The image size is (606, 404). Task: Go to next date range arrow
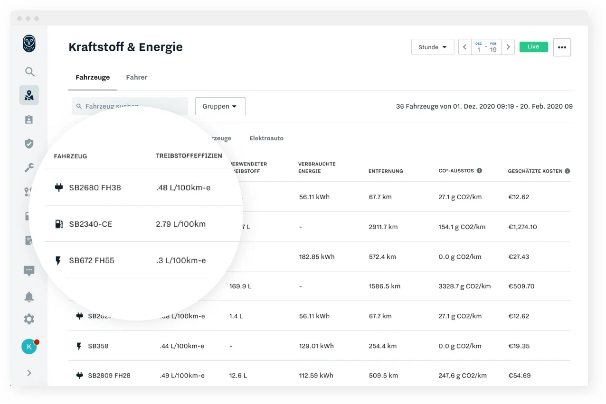tap(508, 47)
